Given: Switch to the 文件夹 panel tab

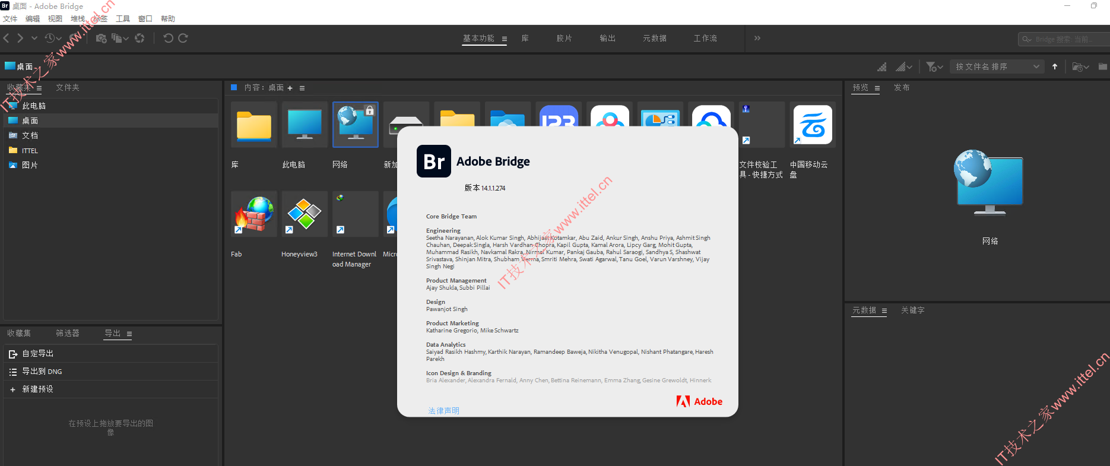Looking at the screenshot, I should tap(68, 87).
